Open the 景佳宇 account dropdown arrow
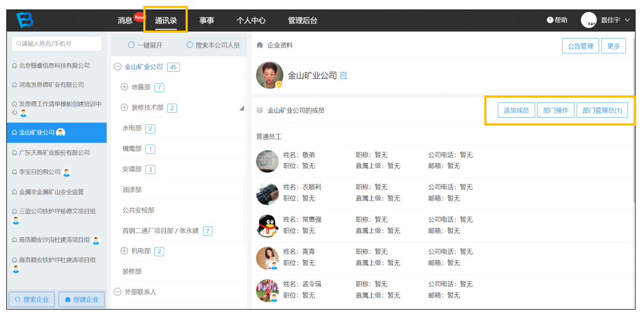Image resolution: width=644 pixels, height=317 pixels. tap(628, 20)
